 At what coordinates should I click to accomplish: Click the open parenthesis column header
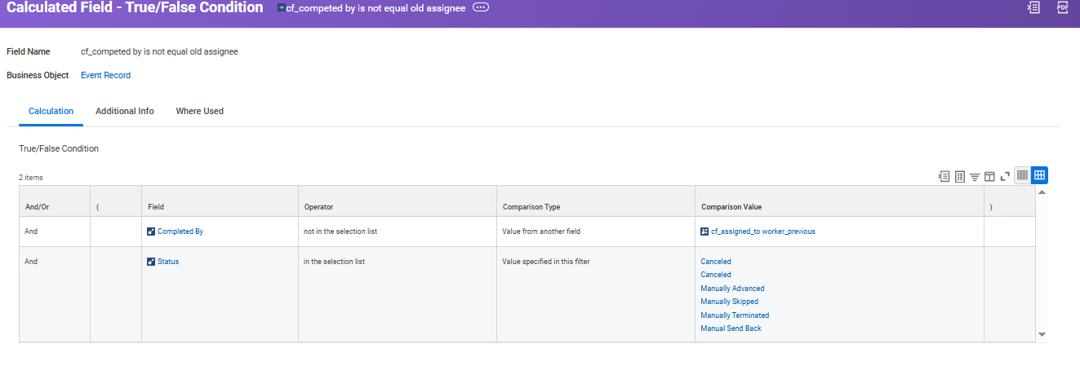coord(116,201)
